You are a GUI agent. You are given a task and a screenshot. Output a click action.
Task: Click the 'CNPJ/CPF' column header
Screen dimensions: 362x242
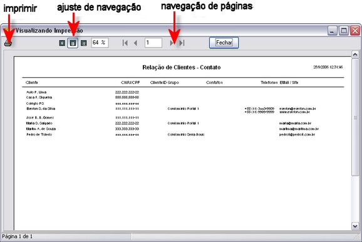(130, 83)
